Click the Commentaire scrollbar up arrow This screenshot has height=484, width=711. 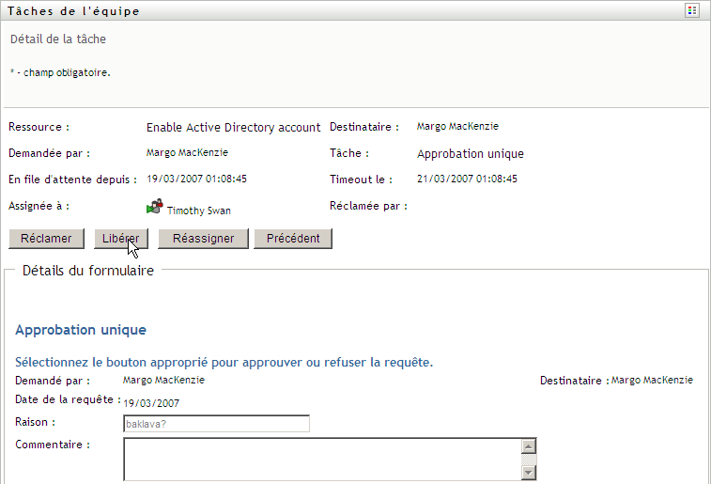pos(528,446)
